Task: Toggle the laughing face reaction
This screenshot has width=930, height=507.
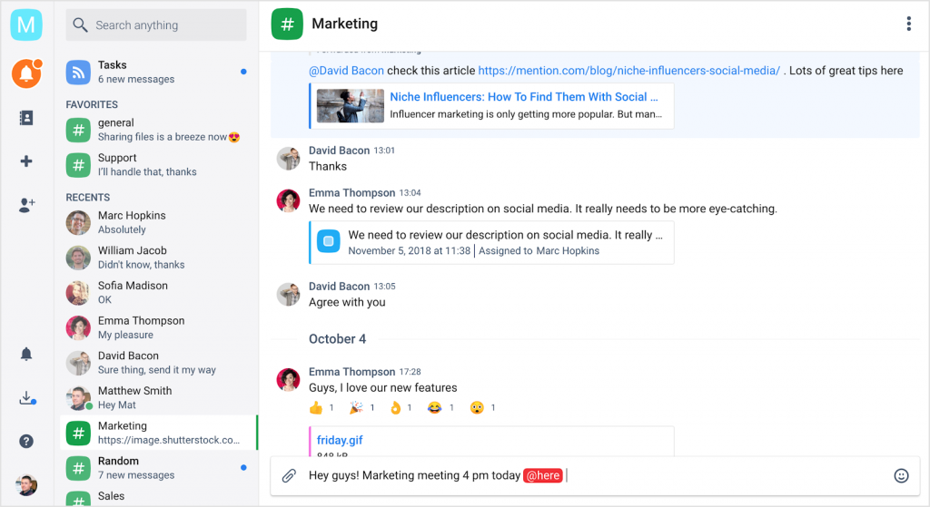Action: [440, 407]
